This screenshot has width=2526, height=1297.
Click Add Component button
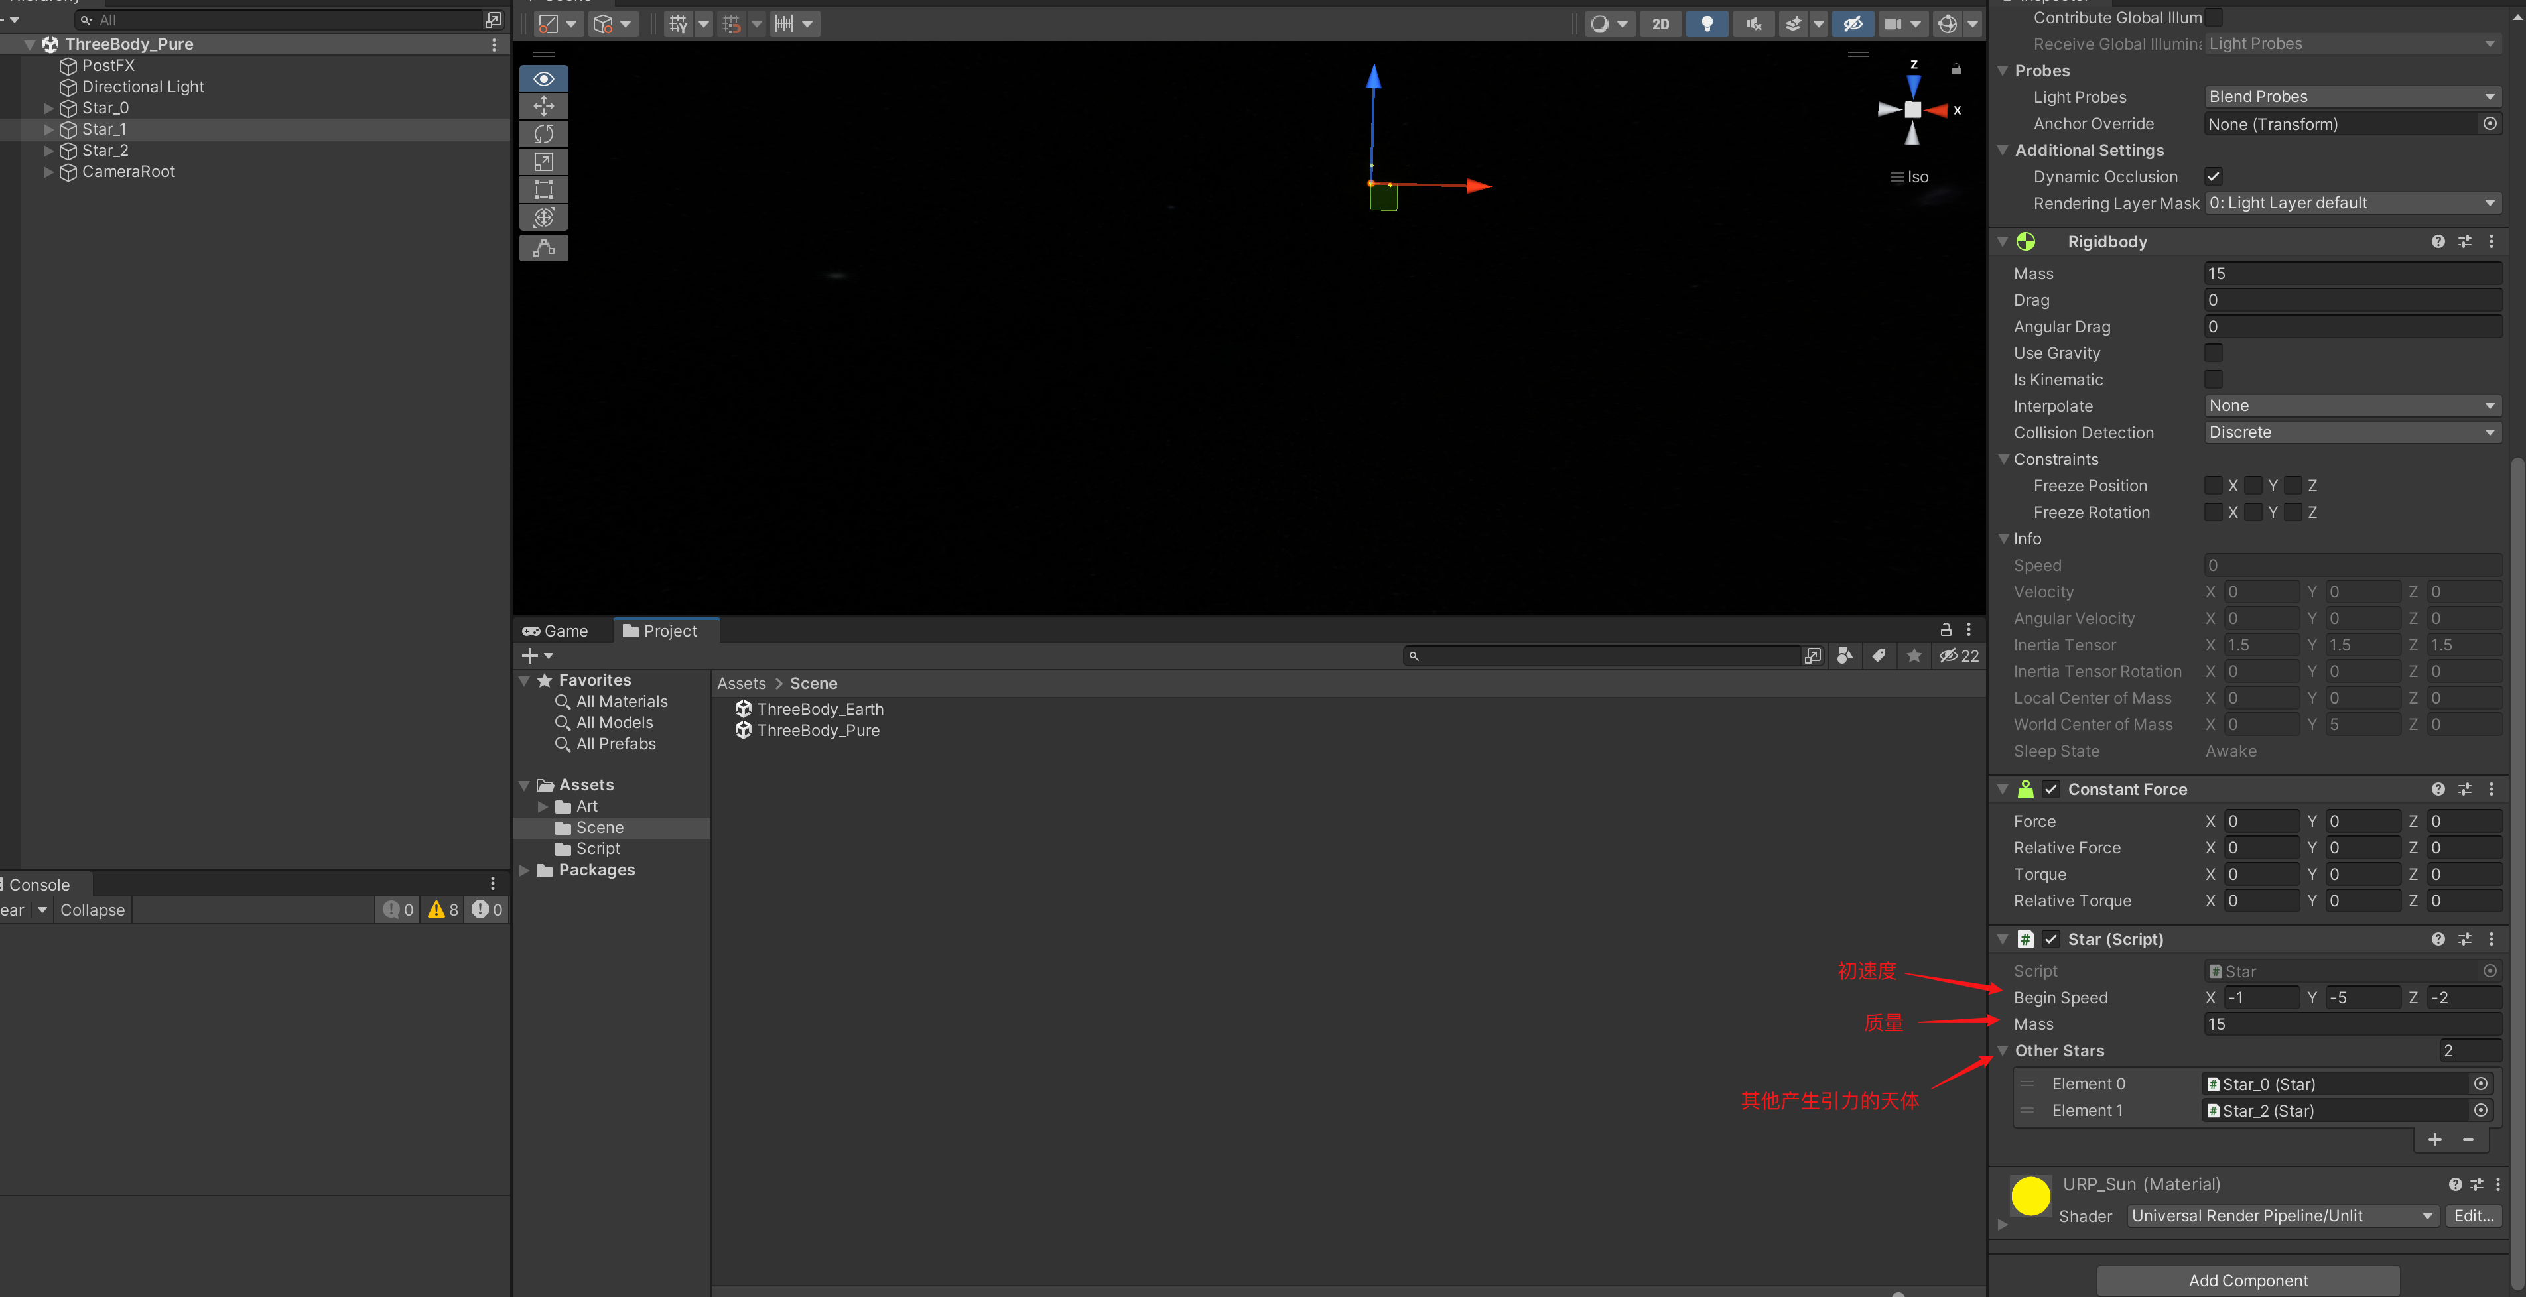point(2249,1280)
